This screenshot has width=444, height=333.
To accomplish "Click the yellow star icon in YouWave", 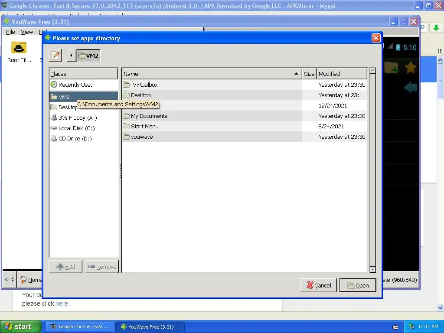I will (410, 68).
